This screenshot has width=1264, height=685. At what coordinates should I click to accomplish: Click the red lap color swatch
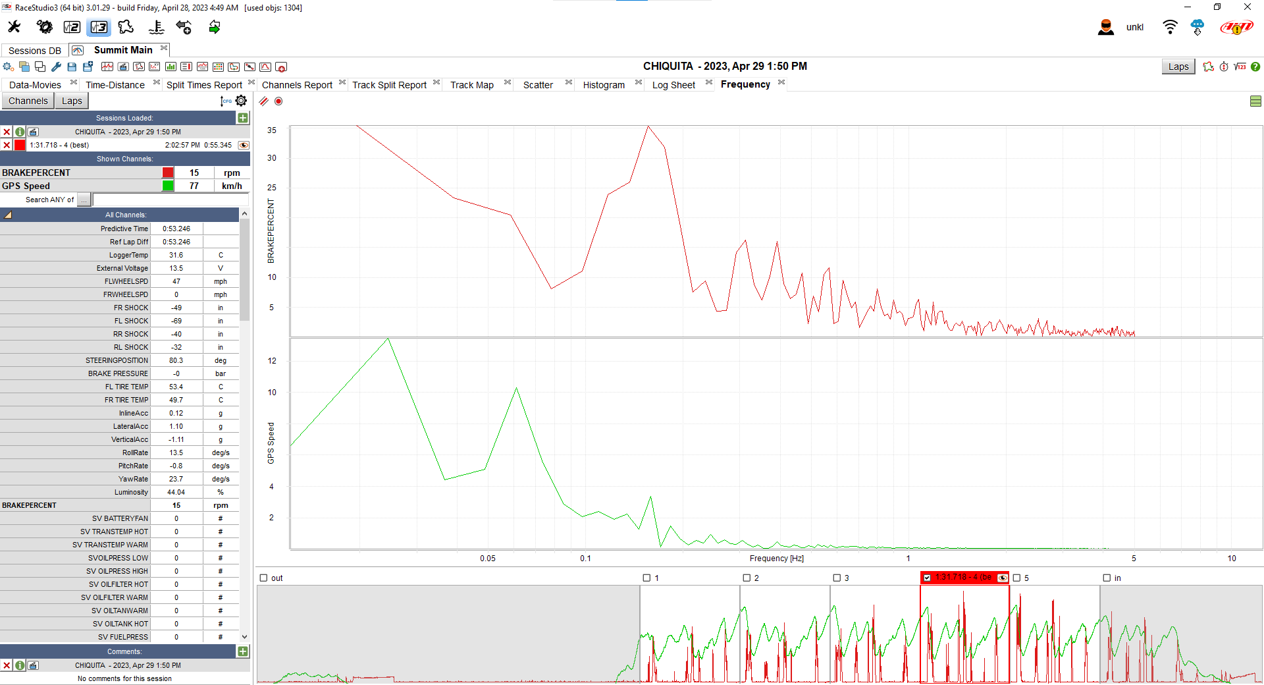coord(20,145)
